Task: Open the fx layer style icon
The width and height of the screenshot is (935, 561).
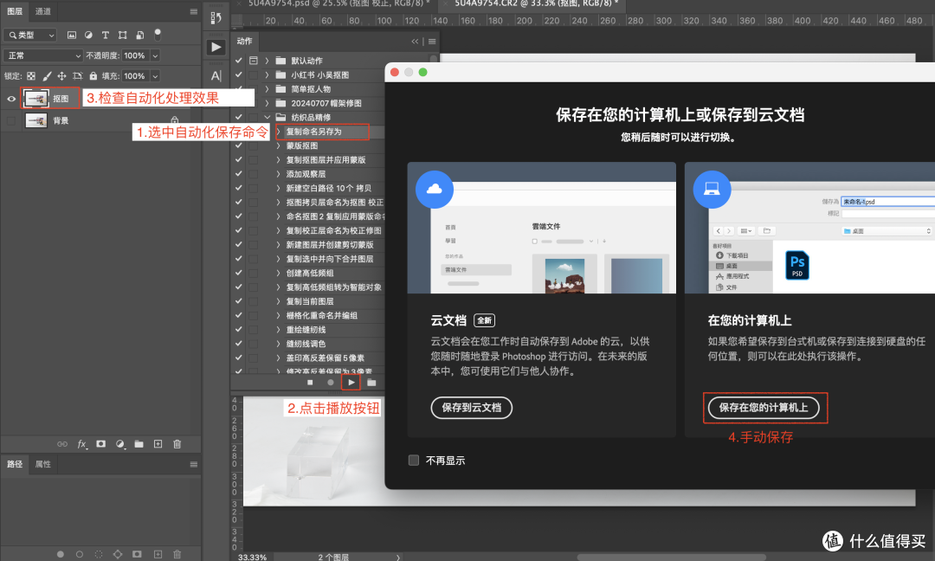Action: [82, 444]
